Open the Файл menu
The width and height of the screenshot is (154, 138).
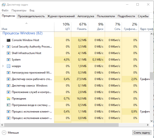click(5, 10)
